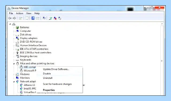Click the Update driver toolbar icon
The width and height of the screenshot is (171, 101).
click(x=50, y=18)
